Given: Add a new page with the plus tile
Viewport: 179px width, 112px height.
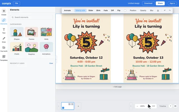Looking at the screenshot, I should click(78, 106).
